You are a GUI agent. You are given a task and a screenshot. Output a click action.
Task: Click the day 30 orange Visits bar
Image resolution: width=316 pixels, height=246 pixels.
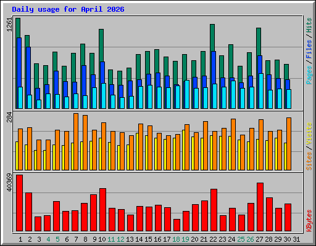[x=289, y=144]
